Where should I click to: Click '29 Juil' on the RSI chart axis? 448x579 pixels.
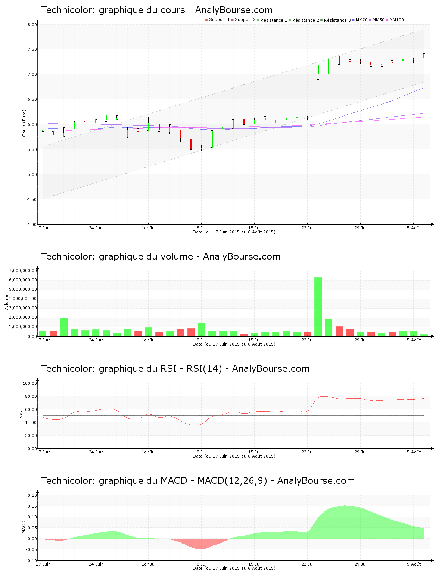361,452
